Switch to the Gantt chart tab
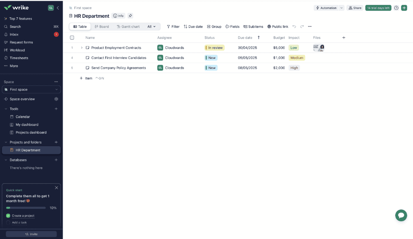Viewport: 413px width, 239px height. 128,26
